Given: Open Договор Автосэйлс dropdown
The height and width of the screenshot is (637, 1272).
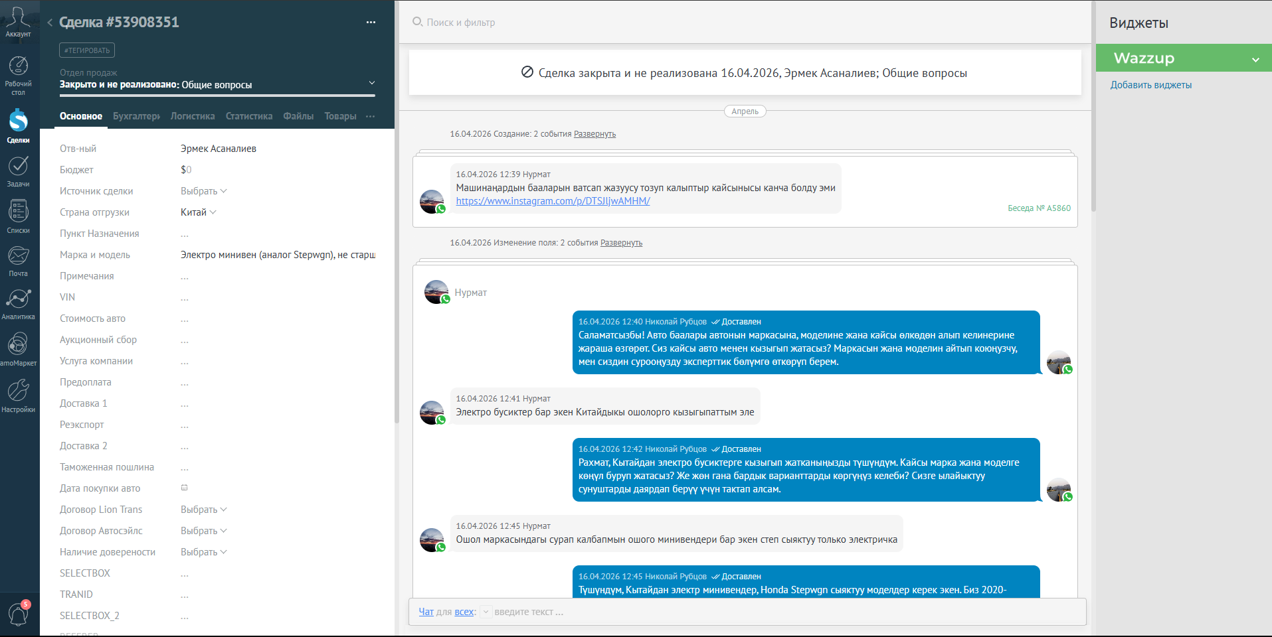Looking at the screenshot, I should [x=204, y=531].
